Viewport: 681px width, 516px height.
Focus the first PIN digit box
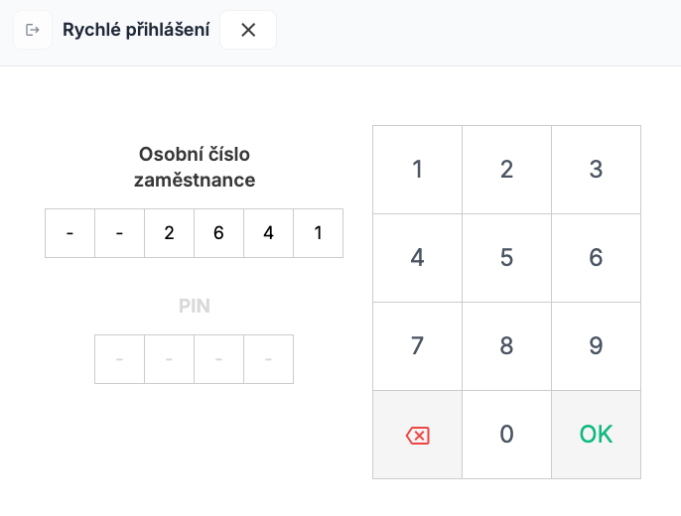coord(120,359)
